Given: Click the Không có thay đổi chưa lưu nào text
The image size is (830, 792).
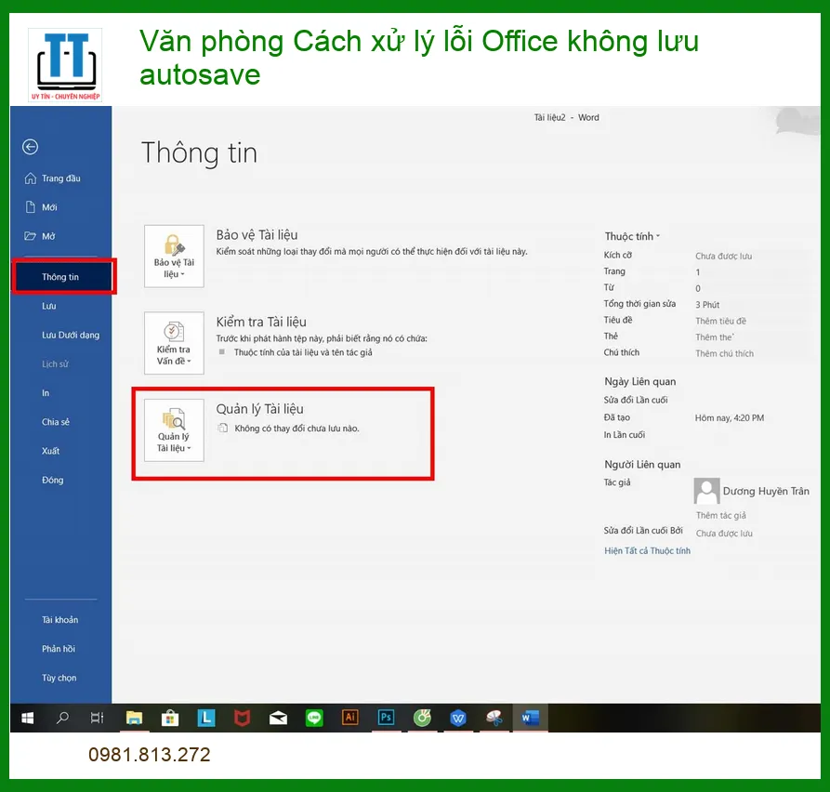Looking at the screenshot, I should coord(296,429).
